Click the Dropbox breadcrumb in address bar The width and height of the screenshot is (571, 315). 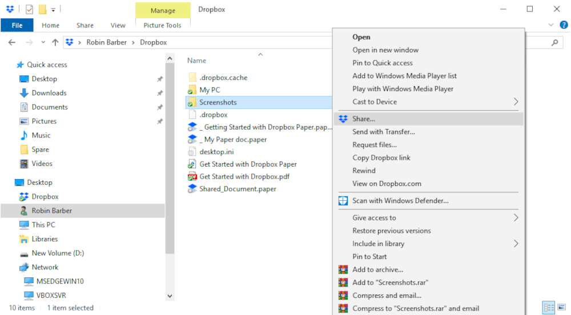click(153, 42)
